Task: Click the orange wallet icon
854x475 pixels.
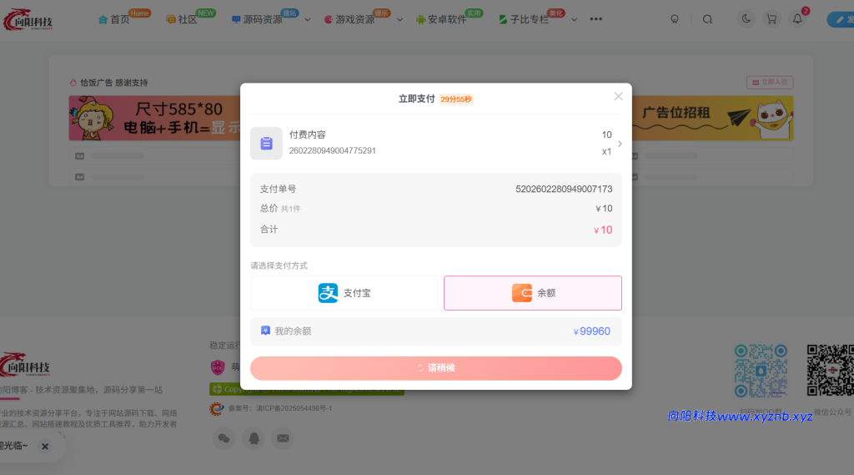Action: point(522,293)
